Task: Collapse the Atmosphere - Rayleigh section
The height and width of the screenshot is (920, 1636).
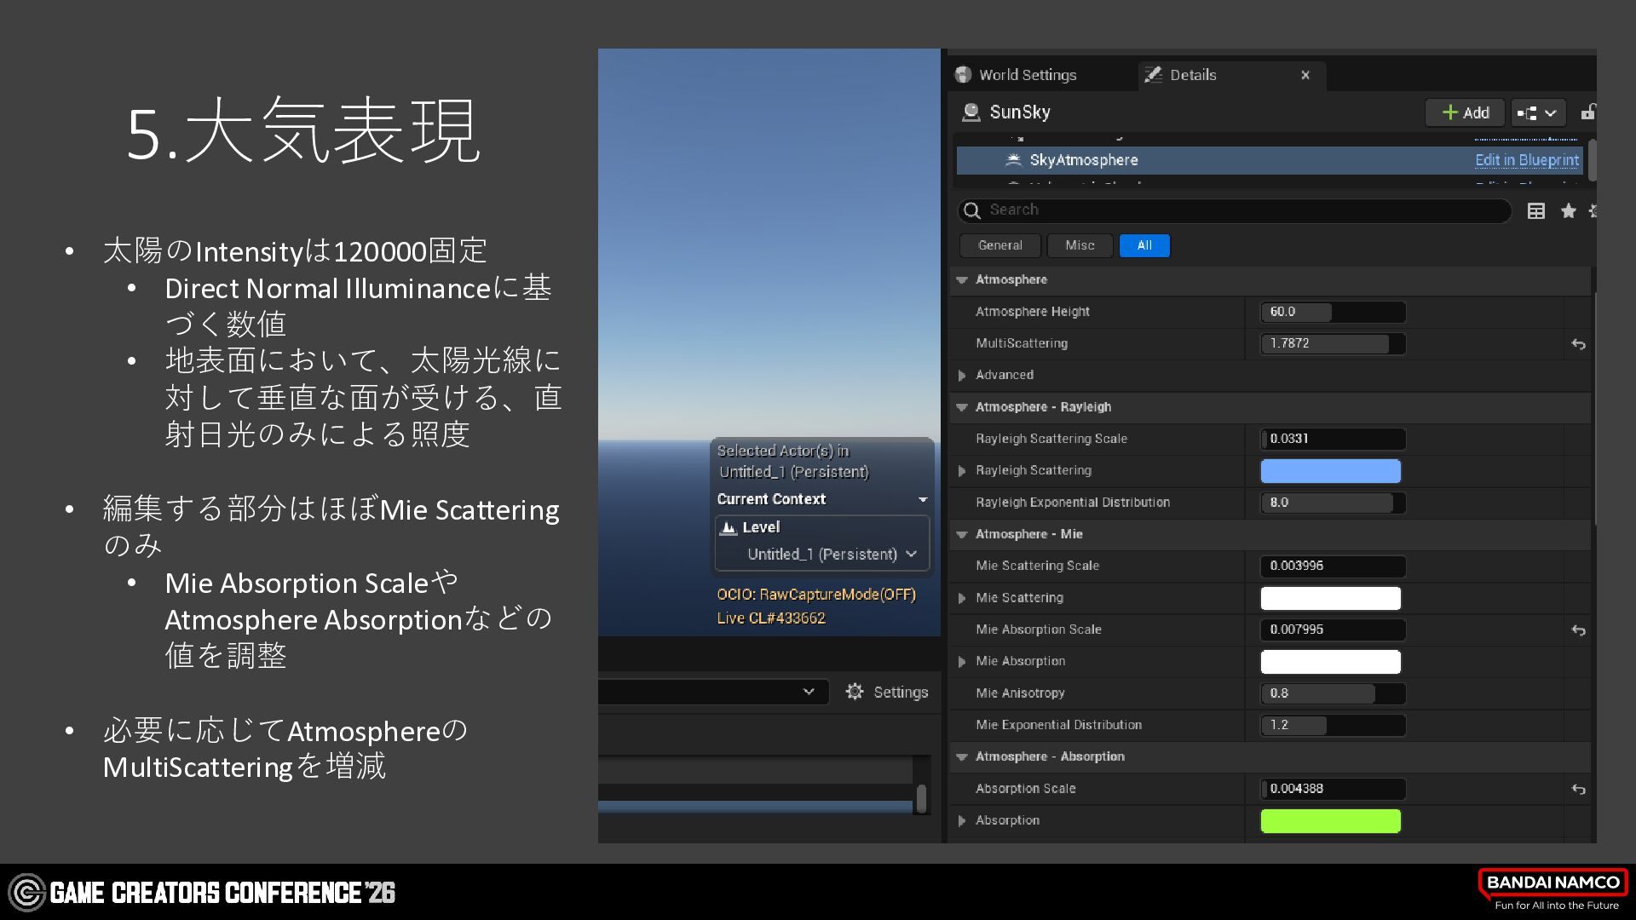Action: tap(962, 407)
